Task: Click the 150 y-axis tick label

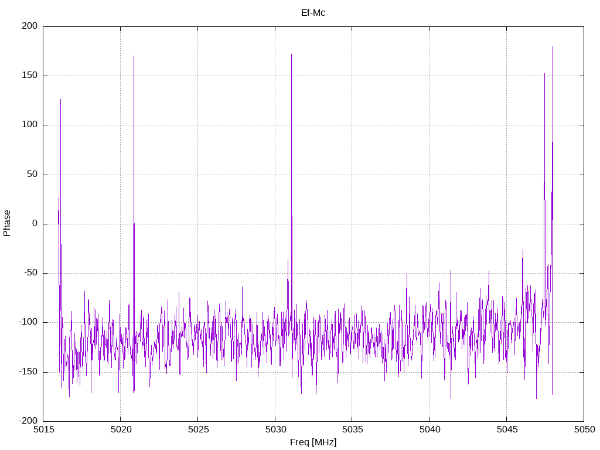Action: click(30, 76)
